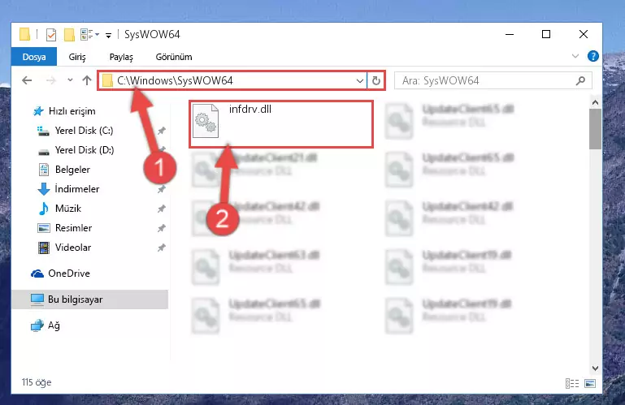The width and height of the screenshot is (625, 405).
Task: Click the address bar path C:\Windows\SysWOW64
Action: pyautogui.click(x=175, y=81)
